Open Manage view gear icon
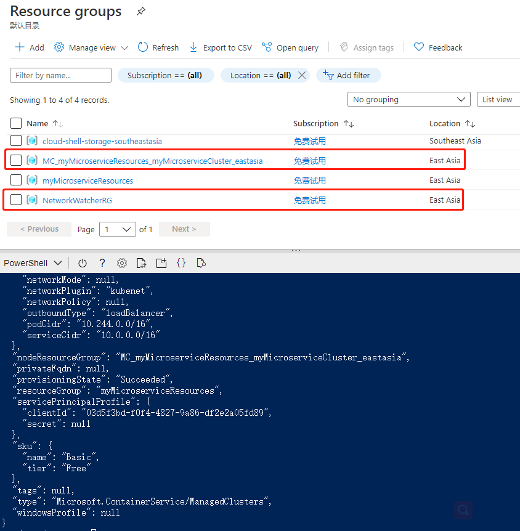The width and height of the screenshot is (520, 531). (59, 47)
